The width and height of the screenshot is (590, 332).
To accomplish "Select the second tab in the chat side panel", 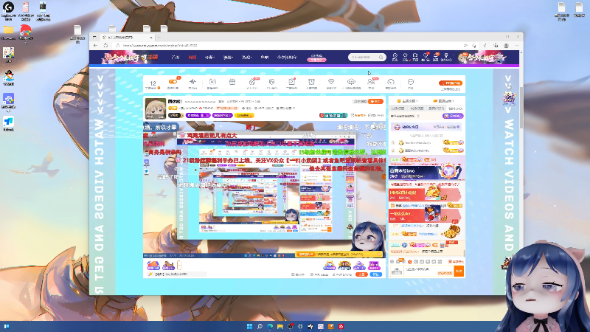I will (417, 108).
